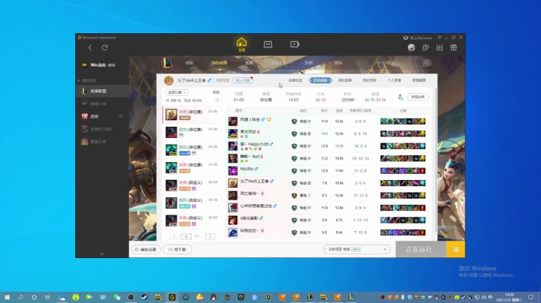Select the carry-tagged 01-05 match entry
This screenshot has width=541, height=303.
(192, 150)
